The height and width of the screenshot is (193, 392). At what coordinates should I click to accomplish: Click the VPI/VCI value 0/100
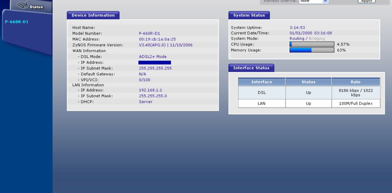tap(144, 80)
